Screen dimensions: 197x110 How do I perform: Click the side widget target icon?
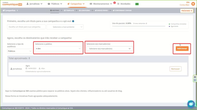pyautogui.click(x=195, y=80)
